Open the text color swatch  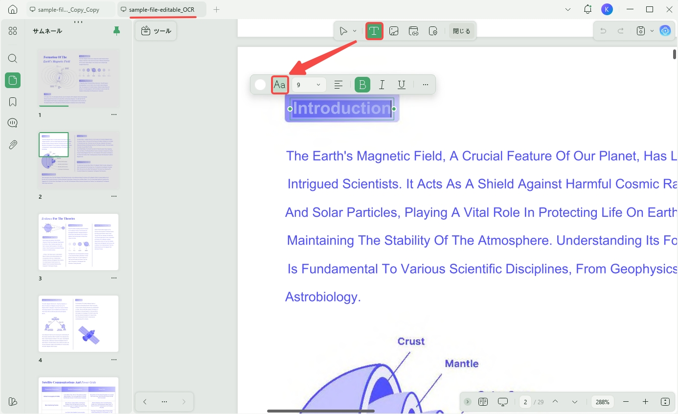tap(260, 85)
